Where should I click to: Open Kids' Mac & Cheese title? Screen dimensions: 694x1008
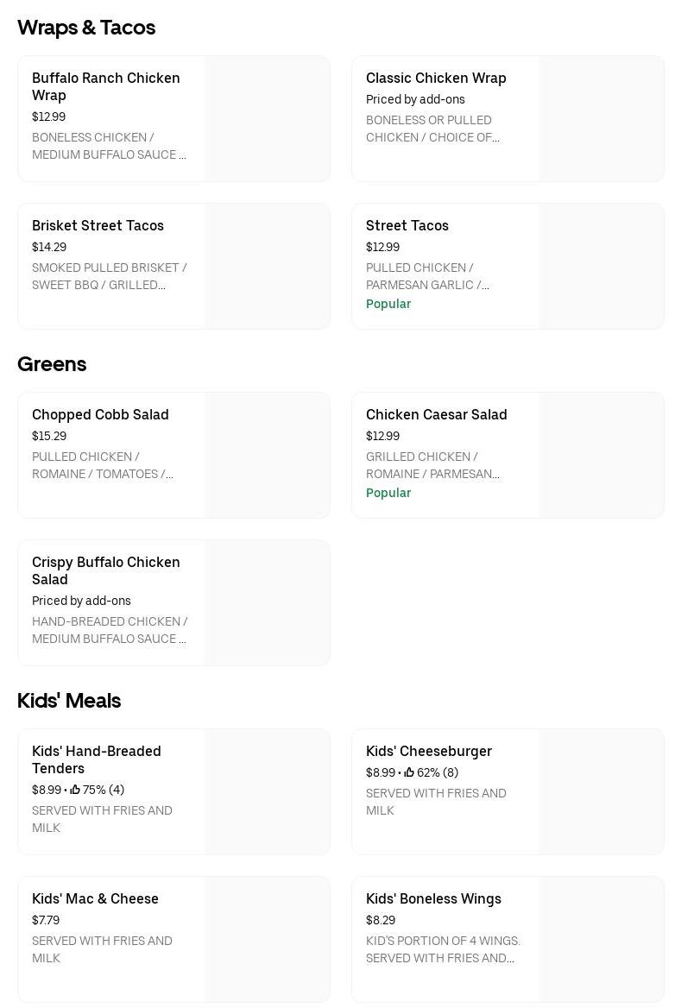click(x=95, y=898)
